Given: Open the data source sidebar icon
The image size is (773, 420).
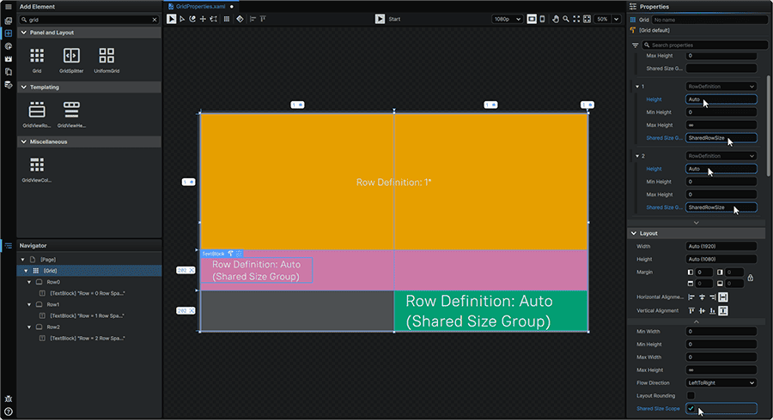Looking at the screenshot, I should point(8,85).
